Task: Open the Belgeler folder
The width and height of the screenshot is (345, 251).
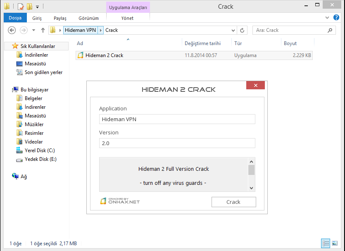Action: (x=33, y=98)
